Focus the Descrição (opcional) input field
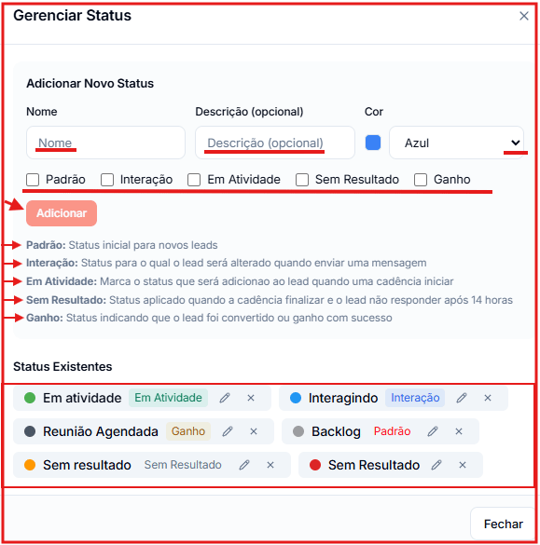 click(275, 143)
